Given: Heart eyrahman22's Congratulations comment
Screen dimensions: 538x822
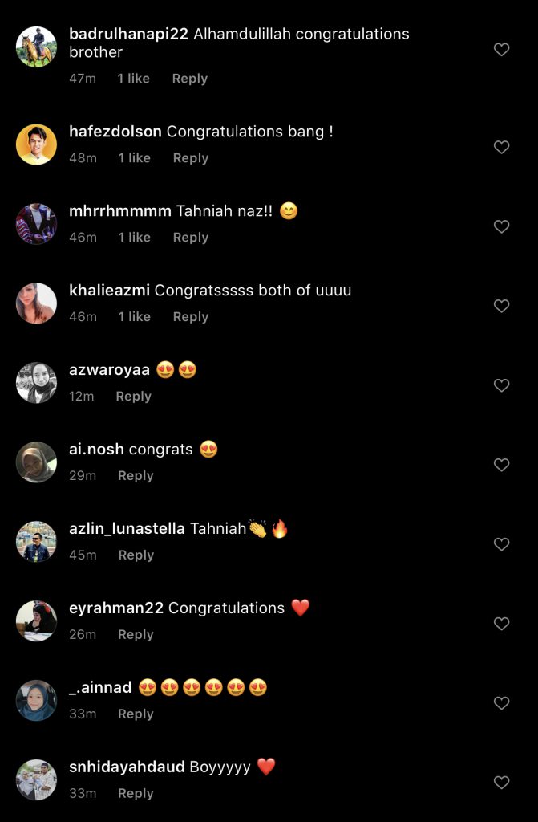Looking at the screenshot, I should (x=501, y=624).
